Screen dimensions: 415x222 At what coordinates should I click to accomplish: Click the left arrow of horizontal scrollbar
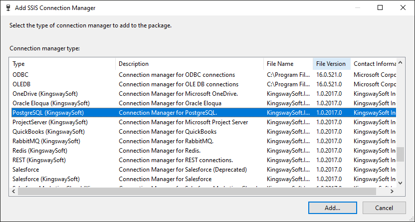(x=14, y=191)
